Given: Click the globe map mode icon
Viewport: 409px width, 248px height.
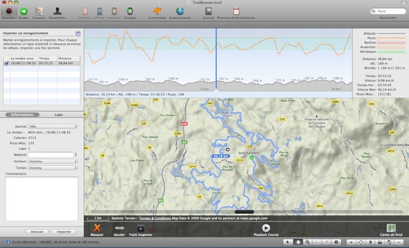Looking at the screenshot, I should click(389, 242).
